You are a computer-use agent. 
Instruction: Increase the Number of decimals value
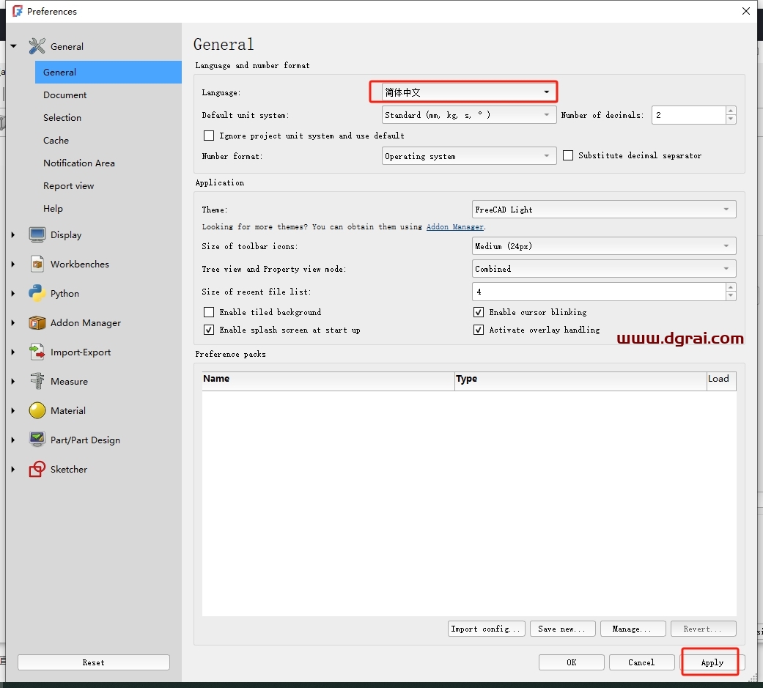pyautogui.click(x=731, y=111)
